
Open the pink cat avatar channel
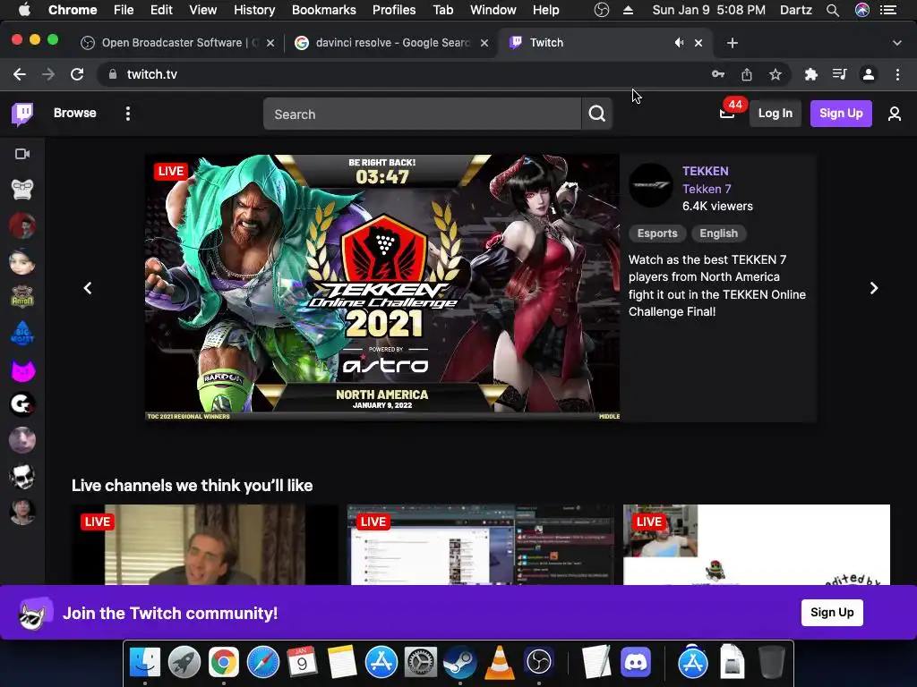(22, 369)
